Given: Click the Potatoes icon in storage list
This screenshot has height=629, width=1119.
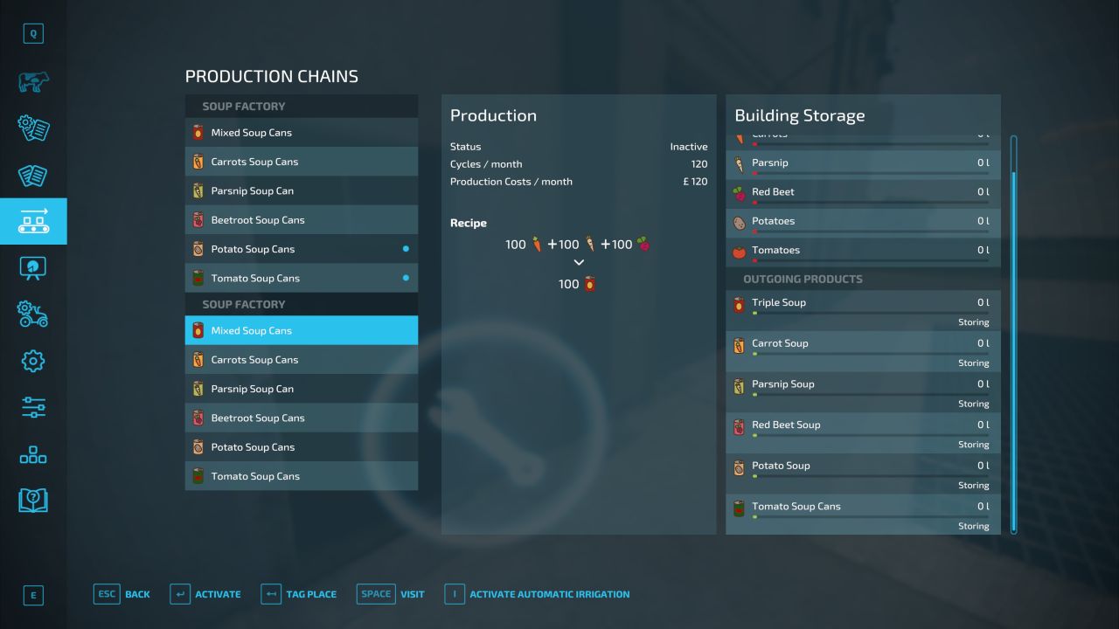Looking at the screenshot, I should point(740,223).
